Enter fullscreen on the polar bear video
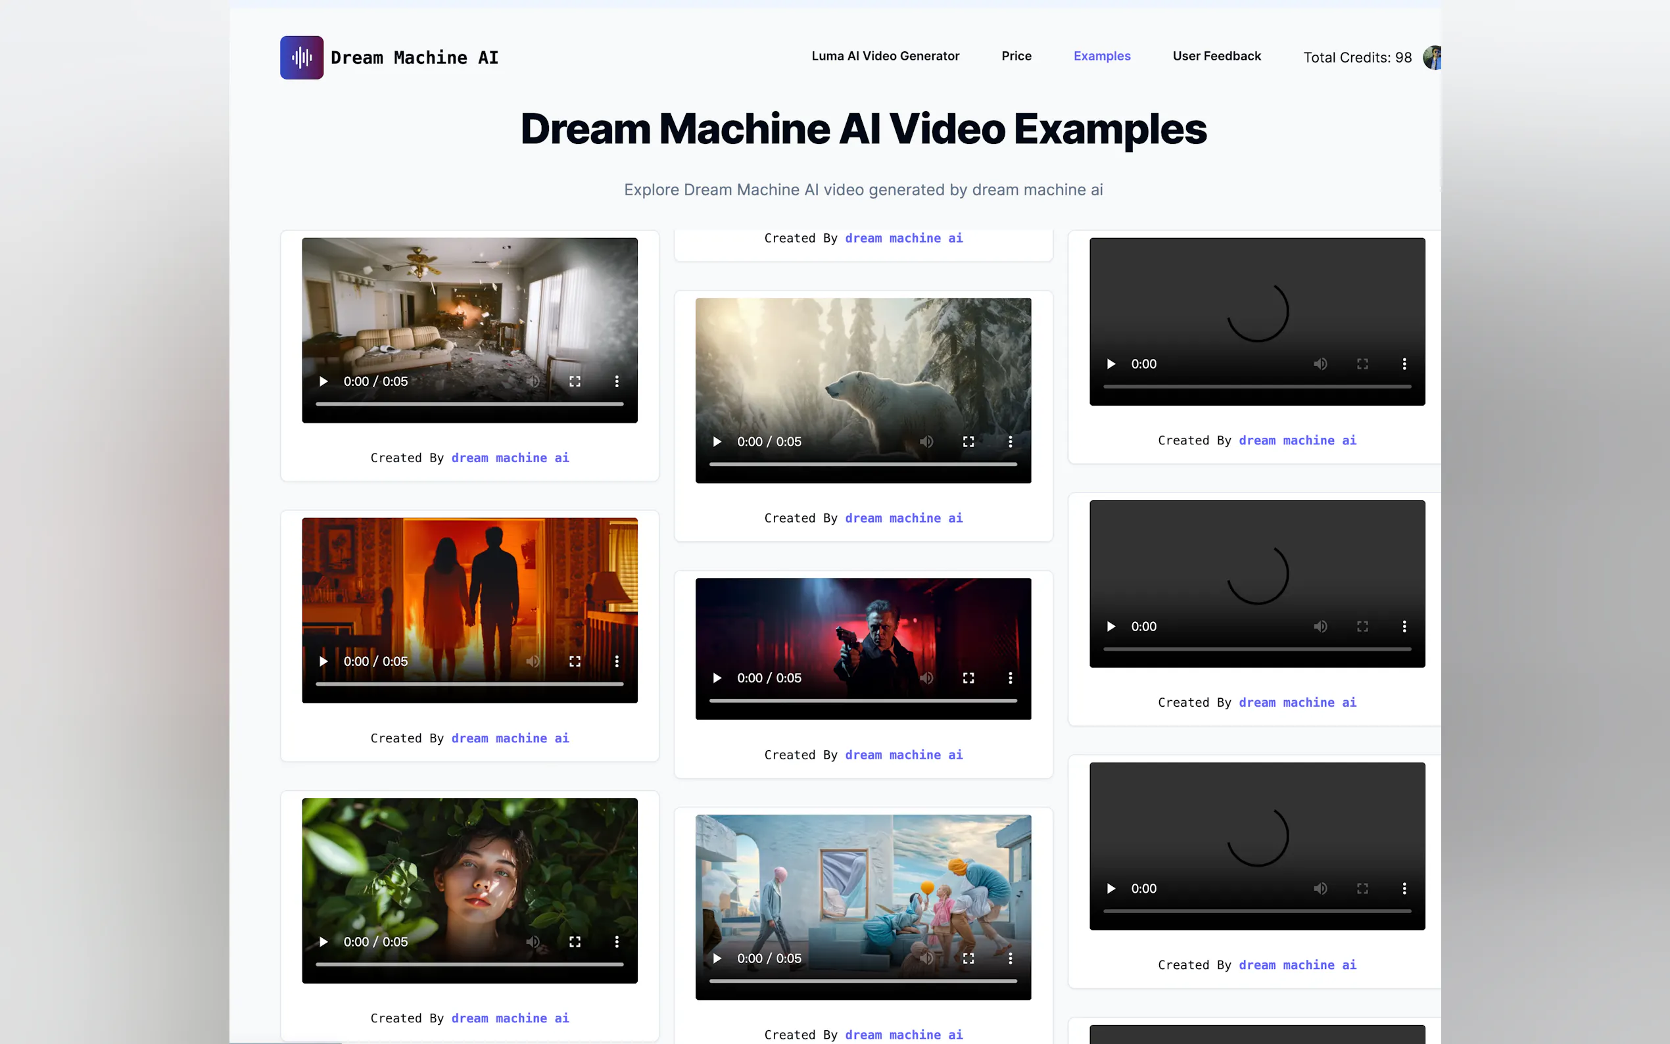The width and height of the screenshot is (1670, 1044). pyautogui.click(x=968, y=441)
